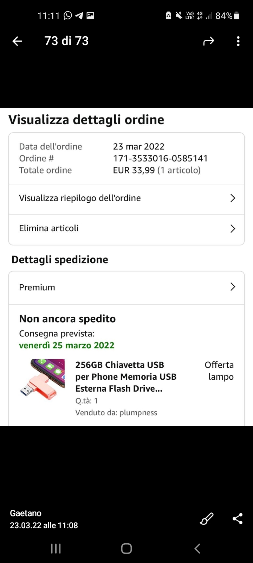The image size is (253, 563).
Task: Open Visualizza riepilogo dell'ordine row
Action: 80,198
